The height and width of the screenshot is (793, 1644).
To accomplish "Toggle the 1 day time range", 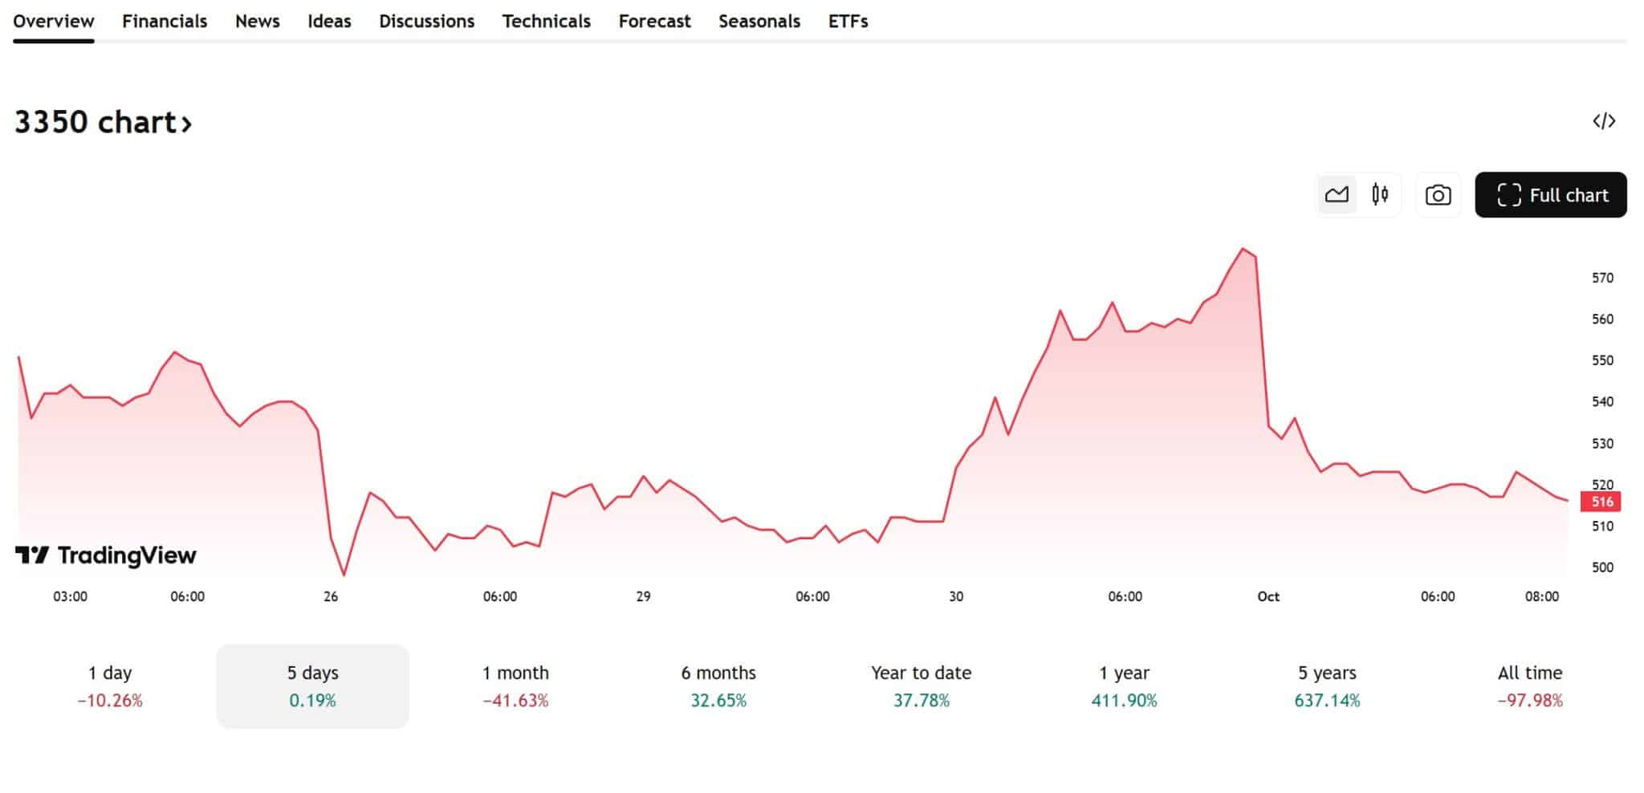I will pos(109,685).
